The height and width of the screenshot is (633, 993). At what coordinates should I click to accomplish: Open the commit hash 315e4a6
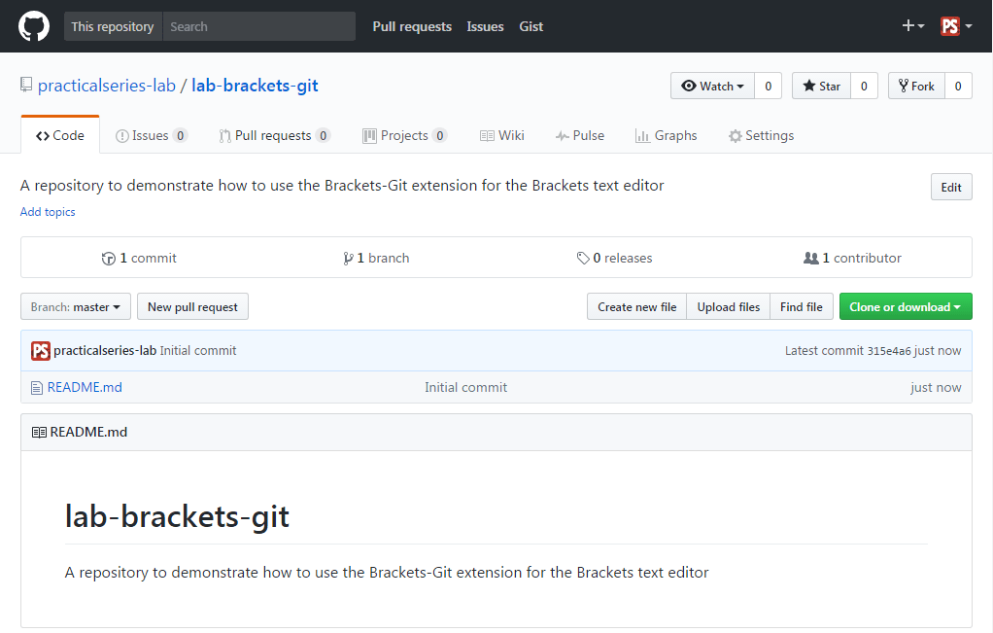pyautogui.click(x=888, y=351)
